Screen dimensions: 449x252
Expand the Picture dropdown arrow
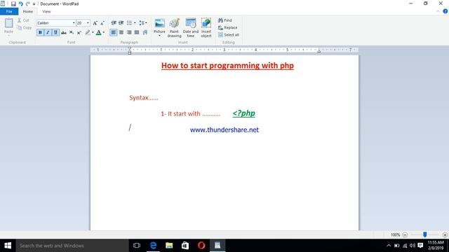[x=159, y=36]
